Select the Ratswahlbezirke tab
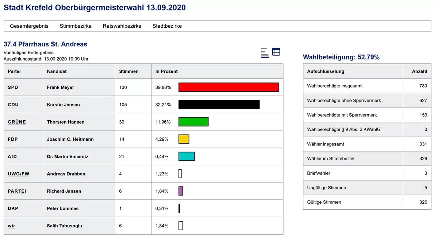438x242 pixels. coord(122,26)
